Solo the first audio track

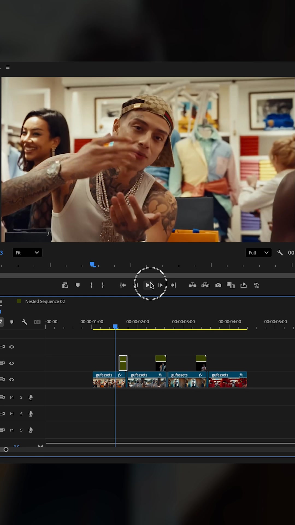click(x=21, y=397)
